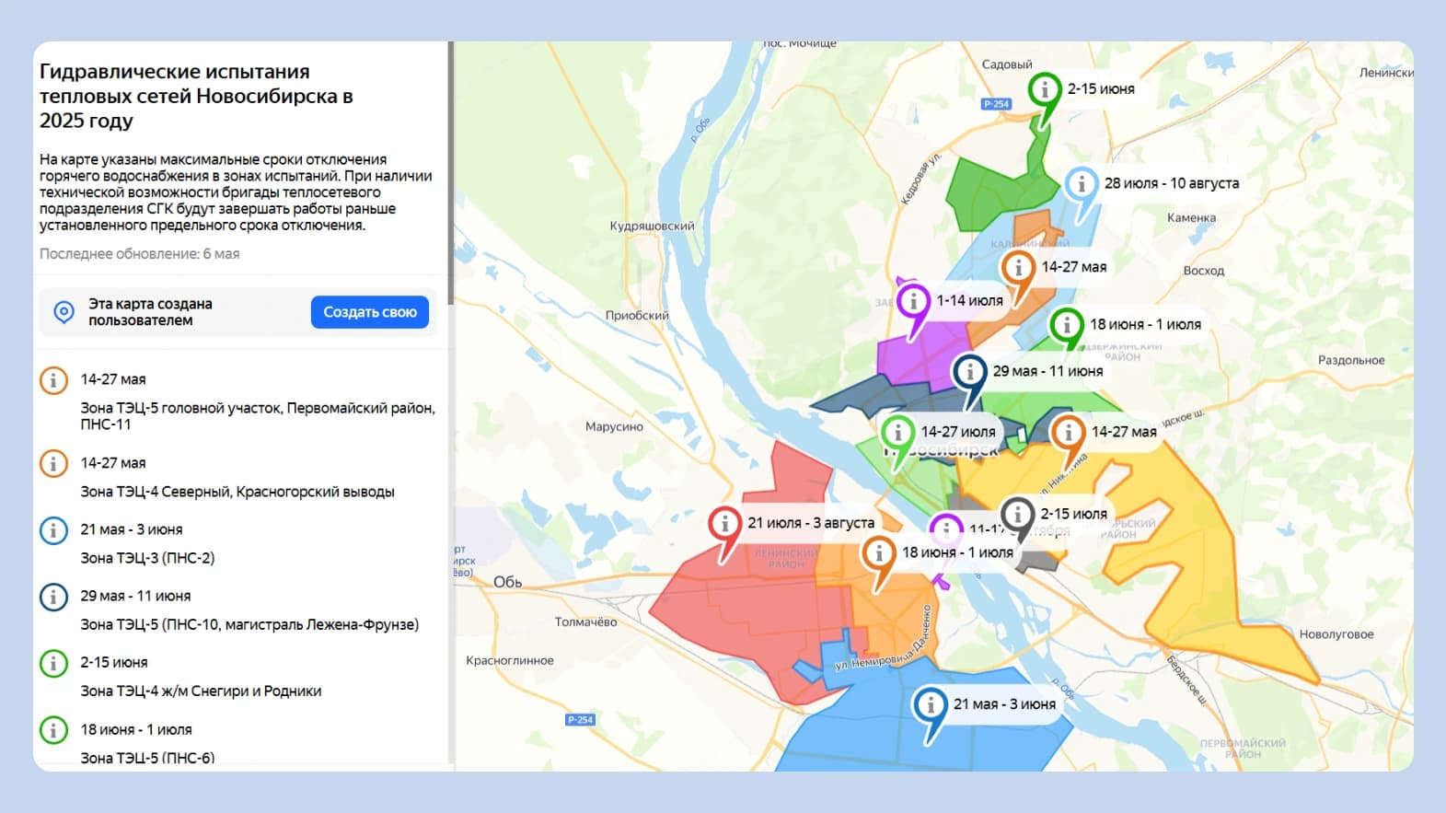Viewport: 1446px width, 813px height.
Task: Click the map label '28 июля - 10 августа'
Action: coord(1172,183)
